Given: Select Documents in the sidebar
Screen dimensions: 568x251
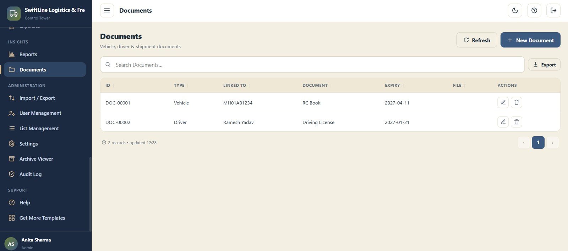Looking at the screenshot, I should coord(45,69).
